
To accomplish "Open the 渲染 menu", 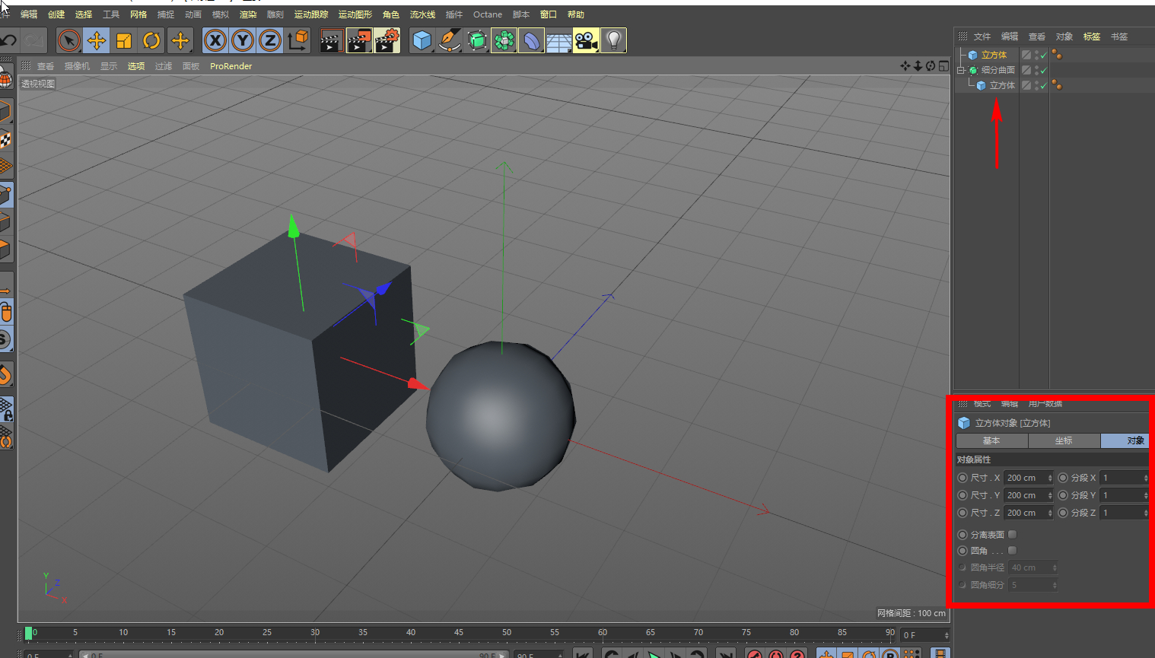I will pos(248,14).
